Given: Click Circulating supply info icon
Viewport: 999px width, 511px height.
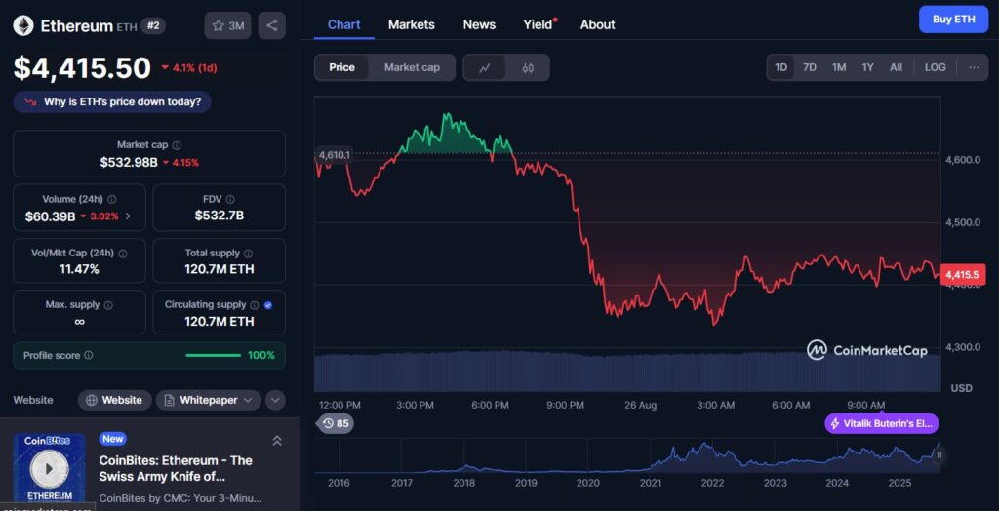Looking at the screenshot, I should 255,305.
